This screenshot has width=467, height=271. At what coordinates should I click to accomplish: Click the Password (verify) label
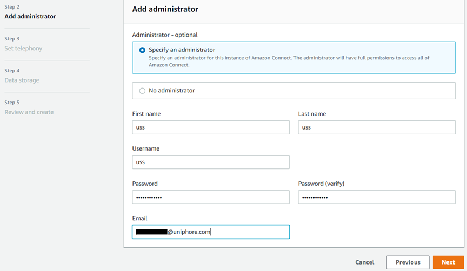[321, 184]
